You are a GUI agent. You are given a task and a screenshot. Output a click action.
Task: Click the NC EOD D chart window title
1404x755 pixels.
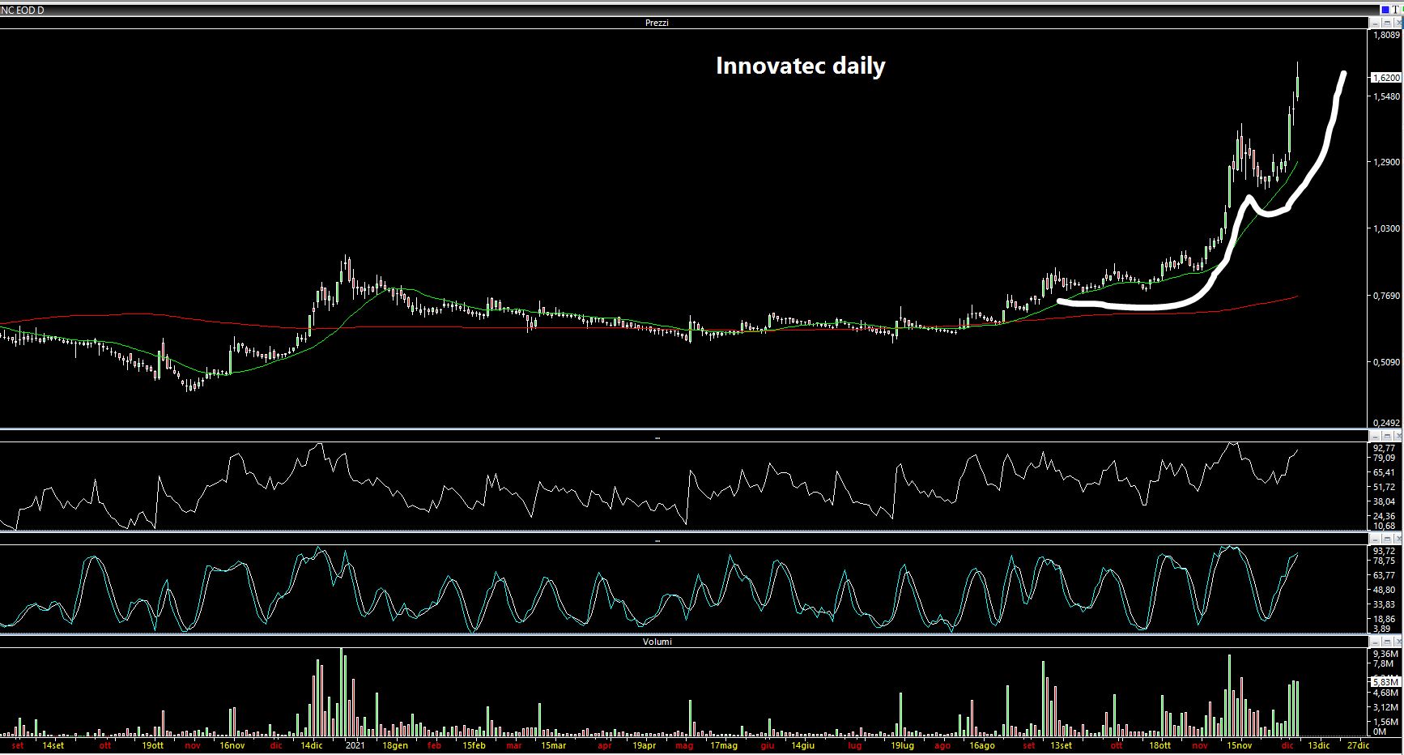23,10
